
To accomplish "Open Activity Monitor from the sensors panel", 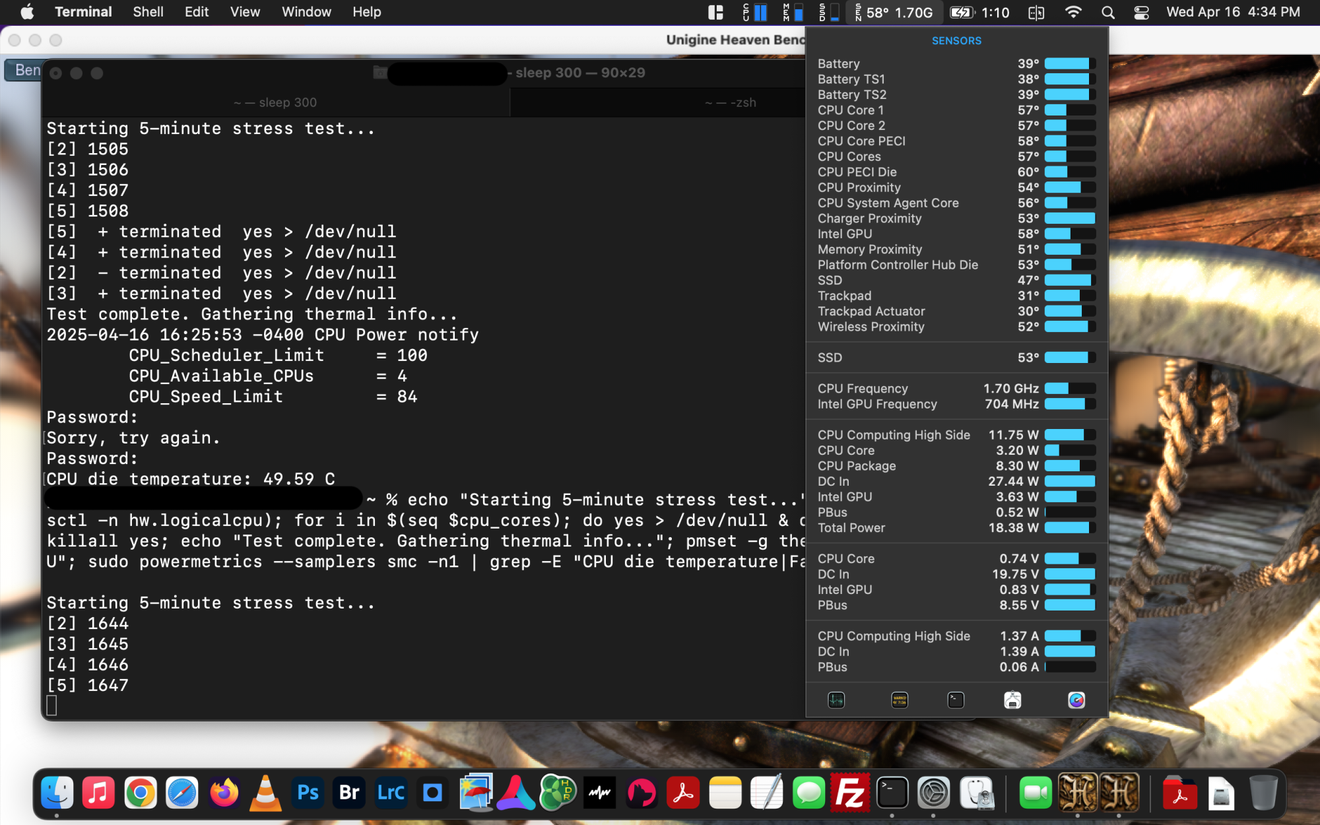I will (836, 700).
